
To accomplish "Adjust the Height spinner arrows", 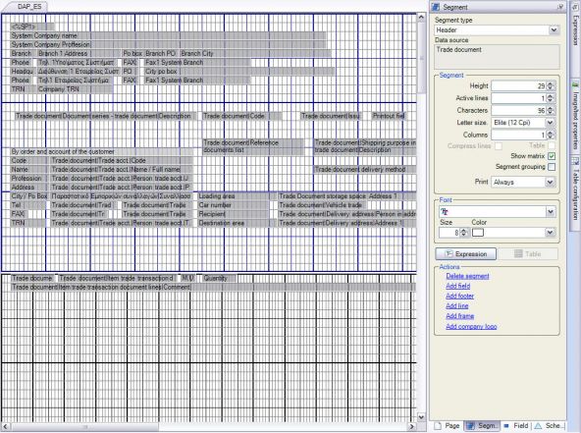I will pos(551,86).
